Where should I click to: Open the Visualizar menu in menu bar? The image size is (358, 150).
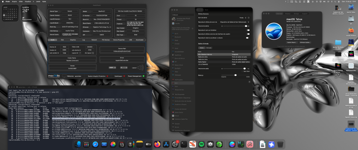click(28, 1)
